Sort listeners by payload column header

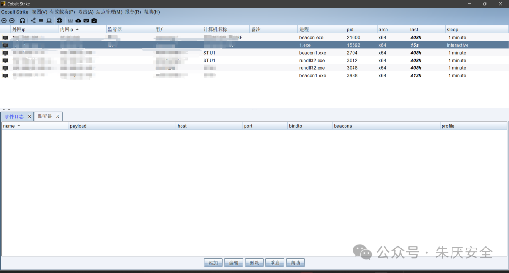[x=122, y=126]
